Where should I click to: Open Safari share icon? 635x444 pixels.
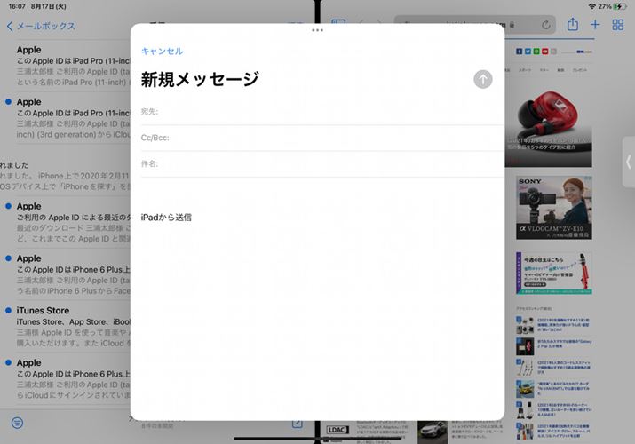[x=573, y=25]
